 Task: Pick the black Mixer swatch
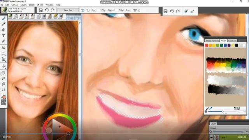pyautogui.click(x=237, y=45)
